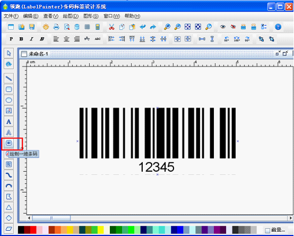Toggle bold B text style
The width and height of the screenshot is (294, 236).
pyautogui.click(x=21, y=39)
